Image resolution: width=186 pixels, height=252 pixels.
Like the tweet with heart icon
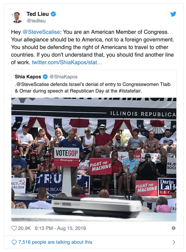pyautogui.click(x=14, y=228)
